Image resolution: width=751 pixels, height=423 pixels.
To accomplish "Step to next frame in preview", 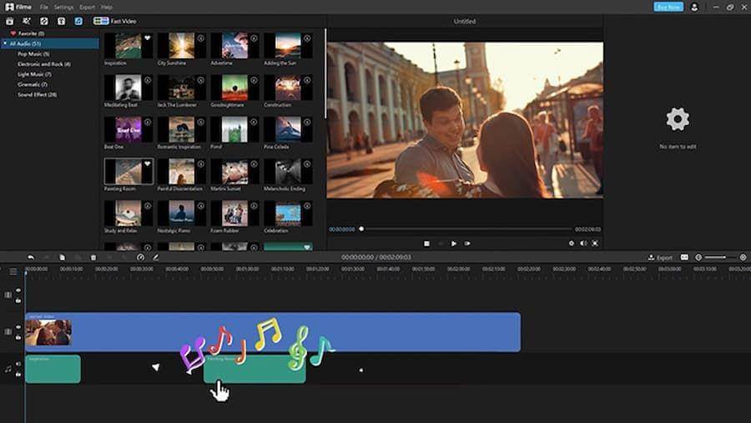I will click(x=467, y=244).
